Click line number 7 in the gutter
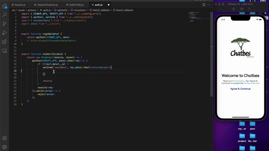The height and width of the screenshot is (151, 269). tap(16, 34)
